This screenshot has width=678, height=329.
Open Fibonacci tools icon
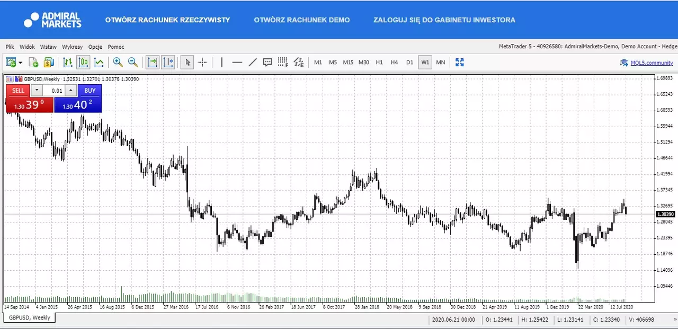coord(283,62)
